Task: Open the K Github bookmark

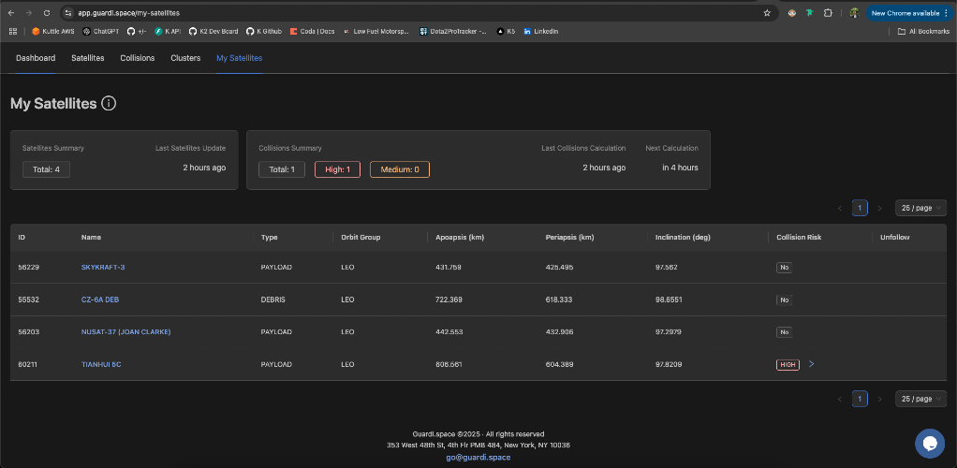Action: click(x=264, y=31)
